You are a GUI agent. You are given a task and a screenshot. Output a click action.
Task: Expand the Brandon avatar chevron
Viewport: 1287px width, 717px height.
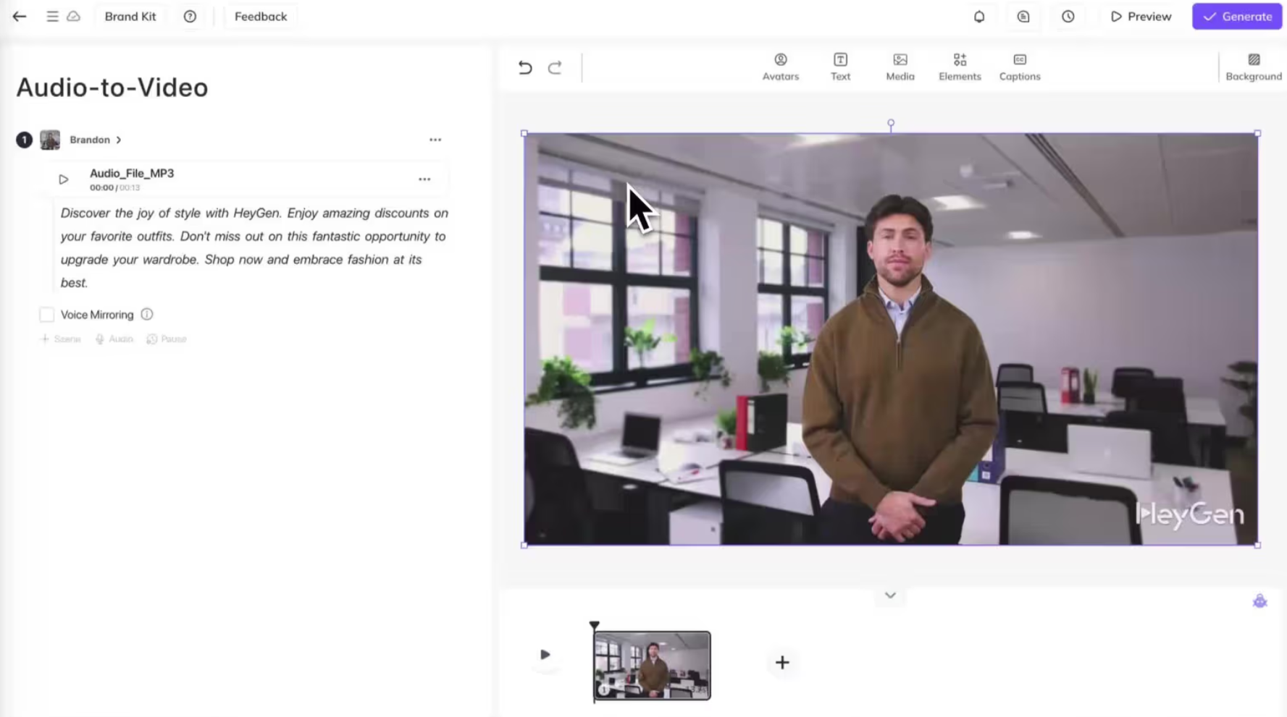tap(118, 140)
